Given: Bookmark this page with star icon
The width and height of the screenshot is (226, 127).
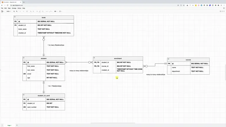Looking at the screenshot, I should [x=184, y=5].
